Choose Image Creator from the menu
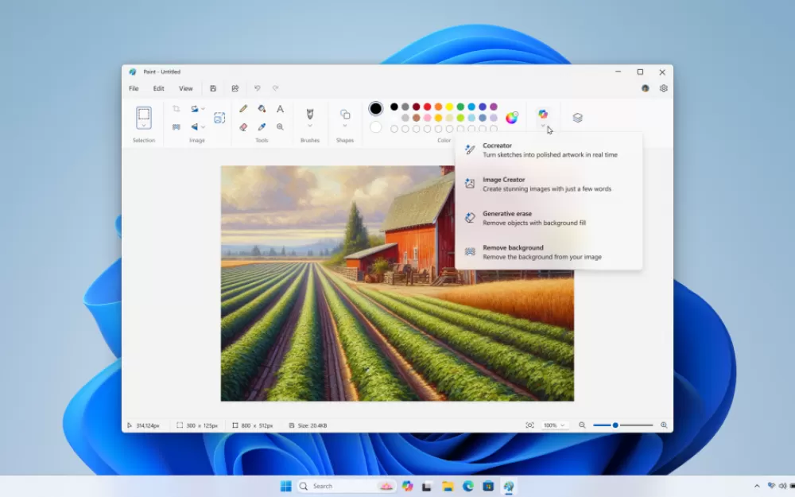The height and width of the screenshot is (497, 795). click(x=549, y=184)
